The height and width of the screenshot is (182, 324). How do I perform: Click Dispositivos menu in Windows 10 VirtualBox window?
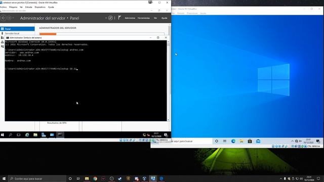[192, 13]
